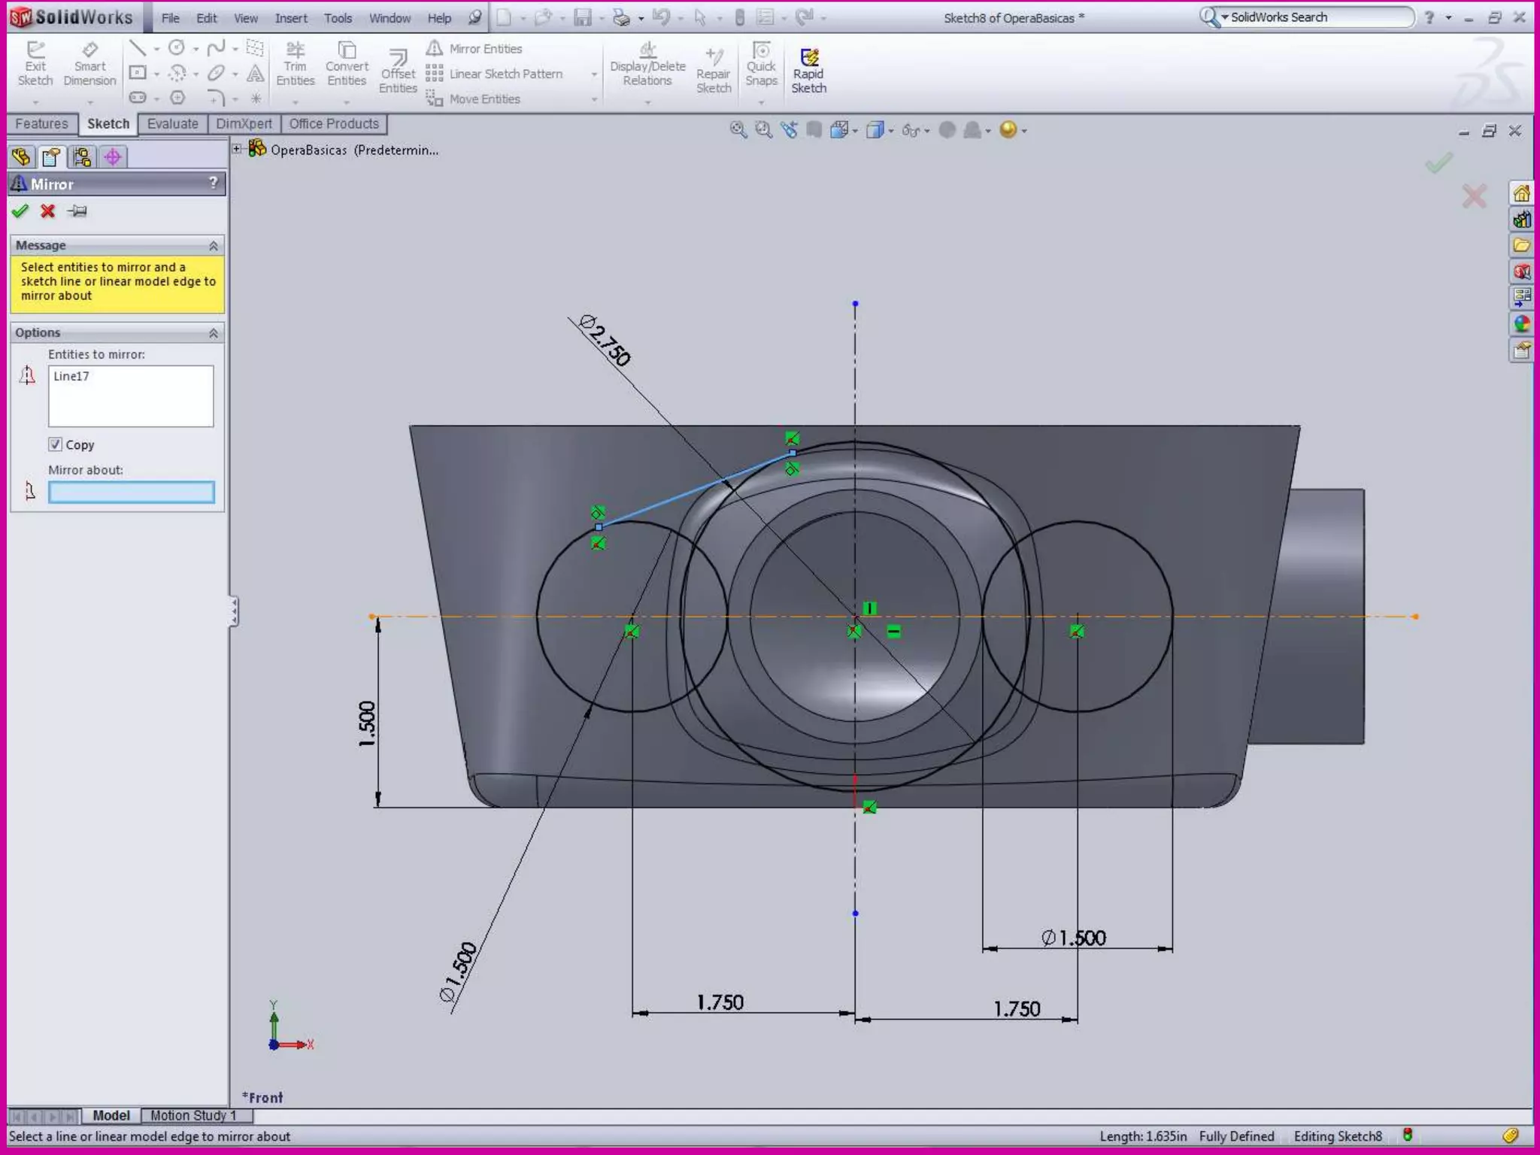Toggle the Copy checkbox

(x=55, y=444)
